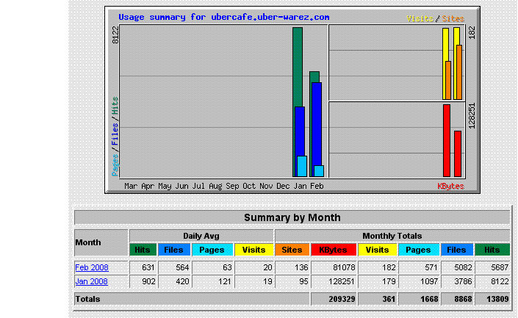Image resolution: width=518 pixels, height=318 pixels.
Task: Click the Month column header cell
Action: click(x=101, y=242)
